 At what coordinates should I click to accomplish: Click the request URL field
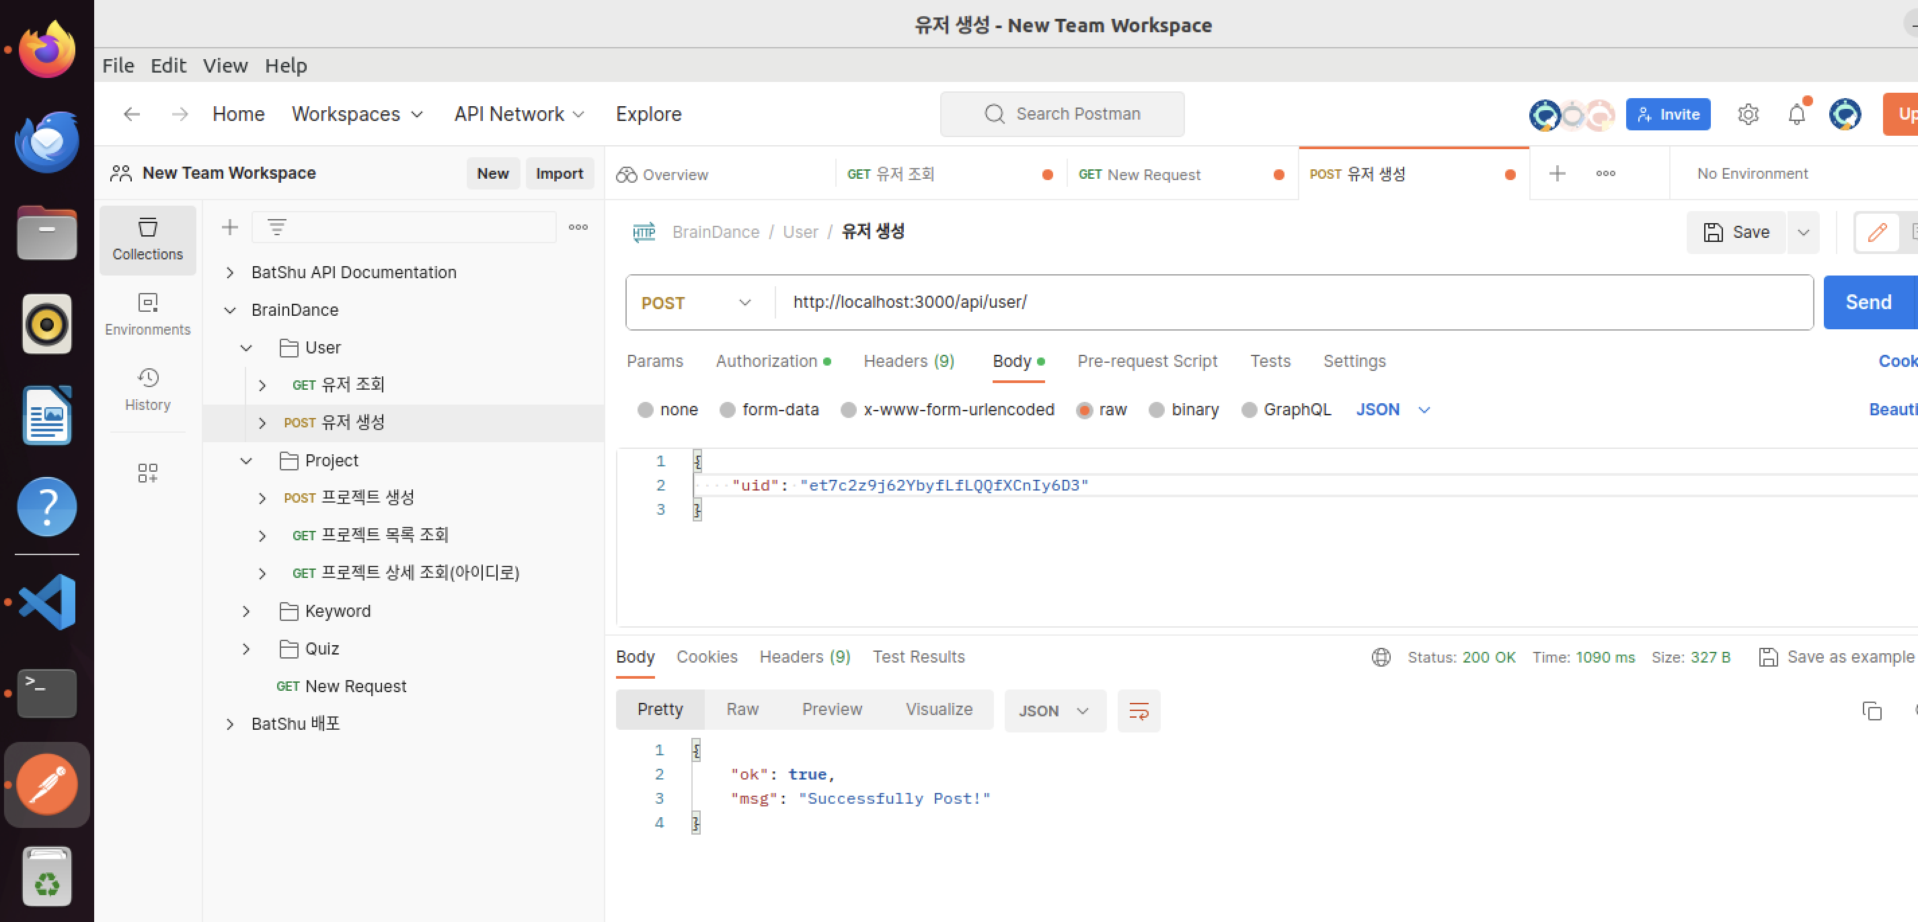click(x=1293, y=302)
